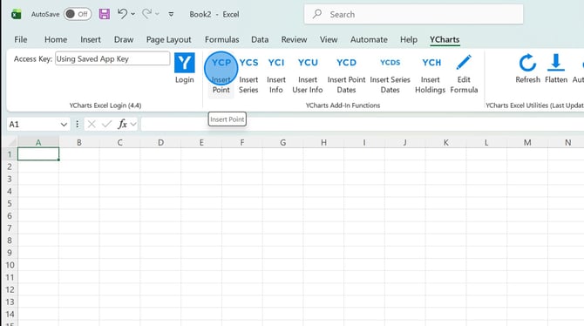Select row 5 header
Image resolution: width=584 pixels, height=326 pixels.
(10, 203)
